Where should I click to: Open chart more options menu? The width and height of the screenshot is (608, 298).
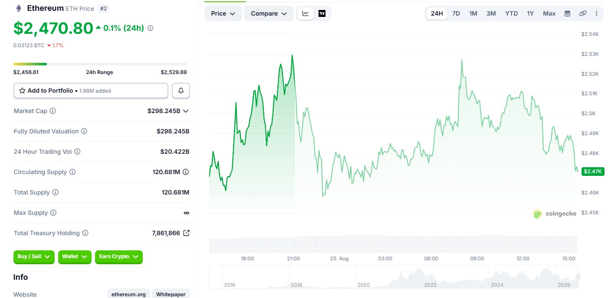coord(597,13)
